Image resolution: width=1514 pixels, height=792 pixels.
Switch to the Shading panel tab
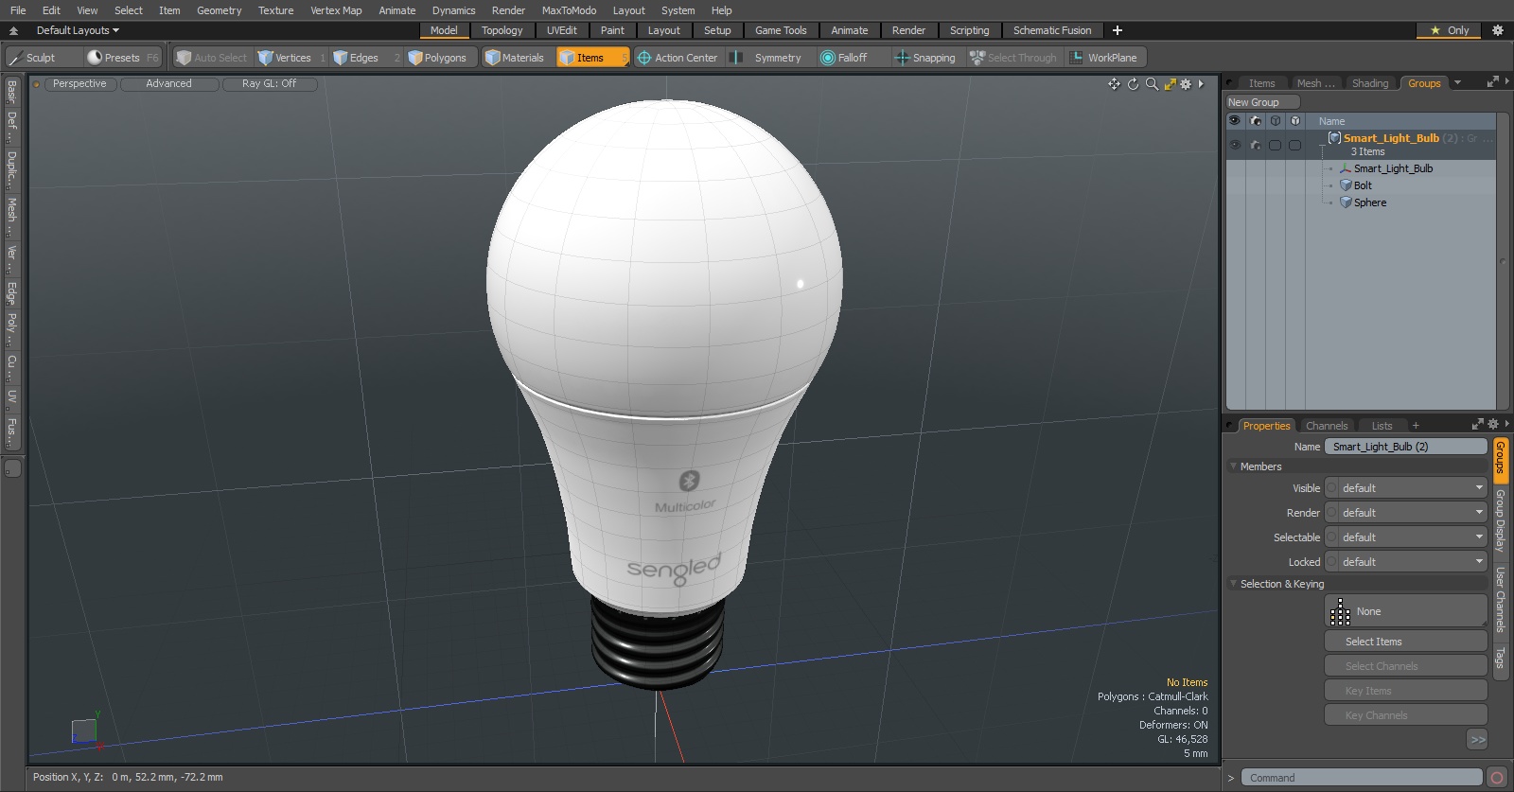pos(1370,83)
